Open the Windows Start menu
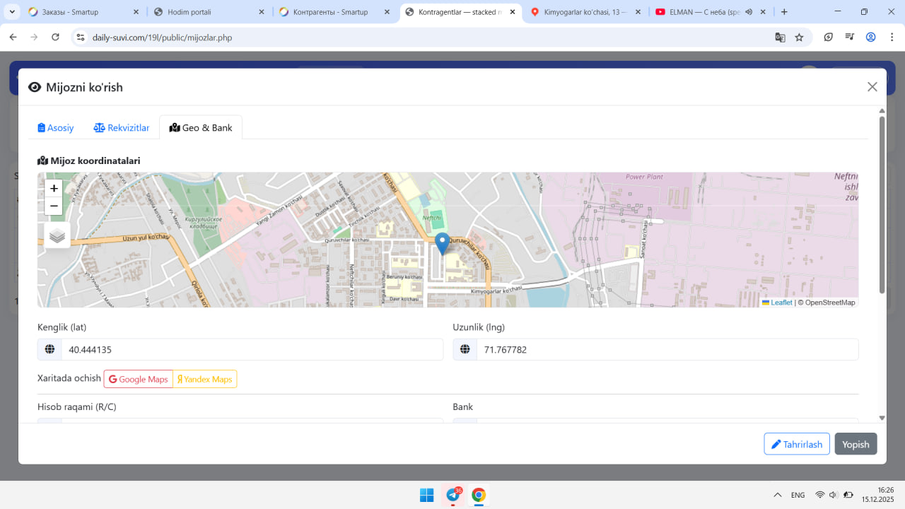 [426, 495]
